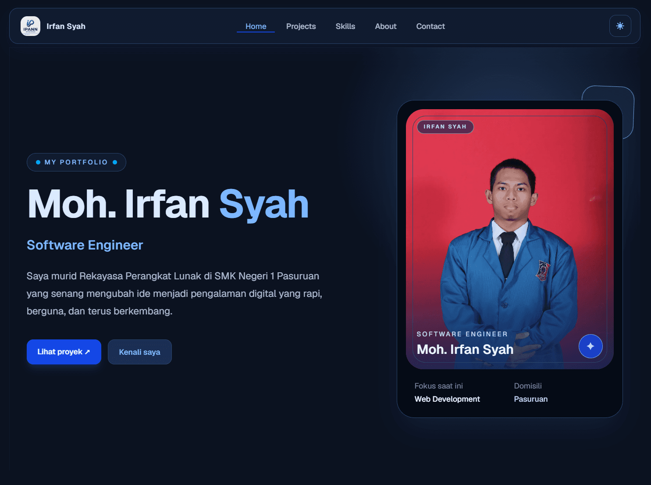This screenshot has width=651, height=485.
Task: Click the MY PORTFOLIO badge
Action: tap(76, 162)
